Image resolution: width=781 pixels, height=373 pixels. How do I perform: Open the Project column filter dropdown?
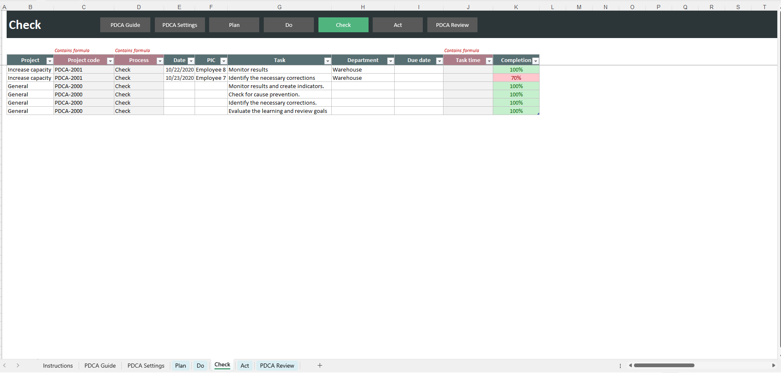(x=49, y=60)
